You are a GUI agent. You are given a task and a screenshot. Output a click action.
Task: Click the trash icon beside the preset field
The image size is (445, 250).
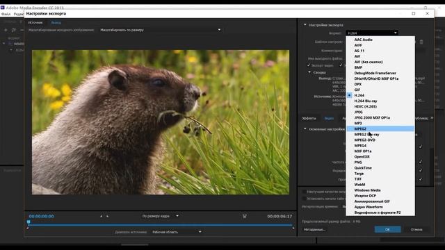pos(421,42)
